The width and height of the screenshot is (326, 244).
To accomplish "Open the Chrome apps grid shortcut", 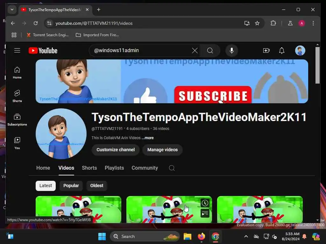I will tap(14, 35).
